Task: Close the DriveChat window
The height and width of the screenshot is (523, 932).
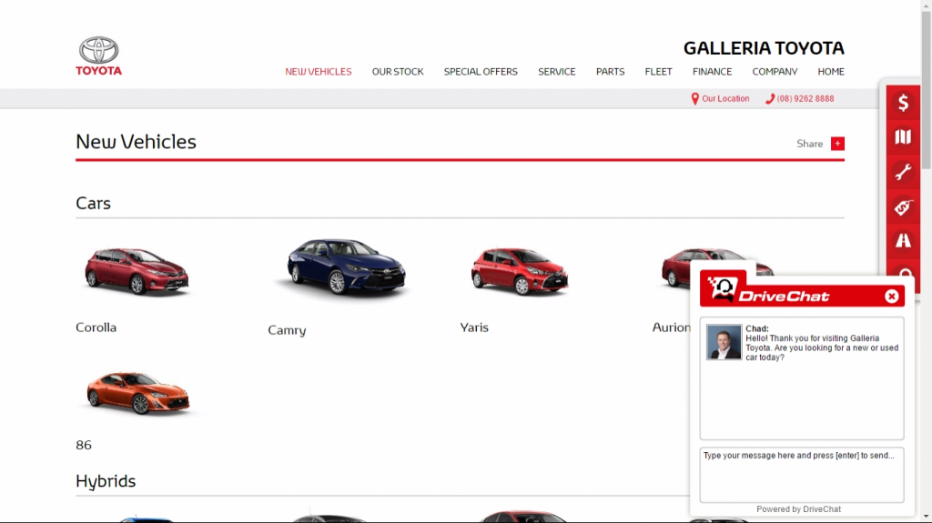Action: tap(892, 296)
